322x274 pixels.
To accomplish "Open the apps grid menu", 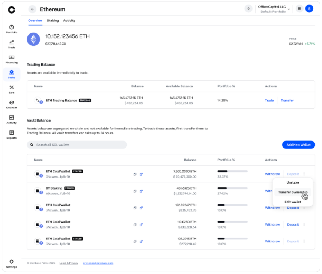I will [x=299, y=9].
